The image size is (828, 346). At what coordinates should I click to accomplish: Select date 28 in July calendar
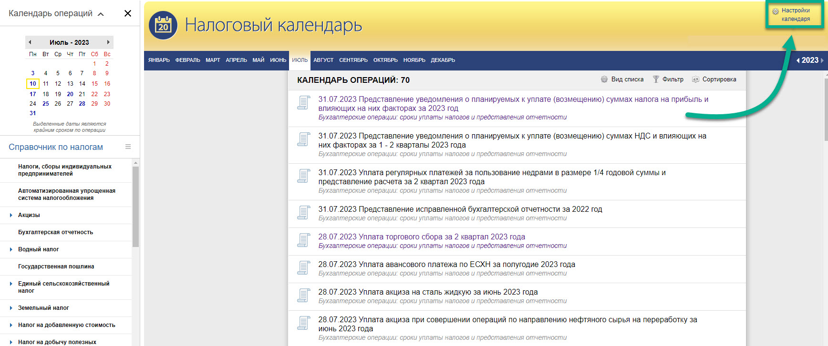point(82,104)
